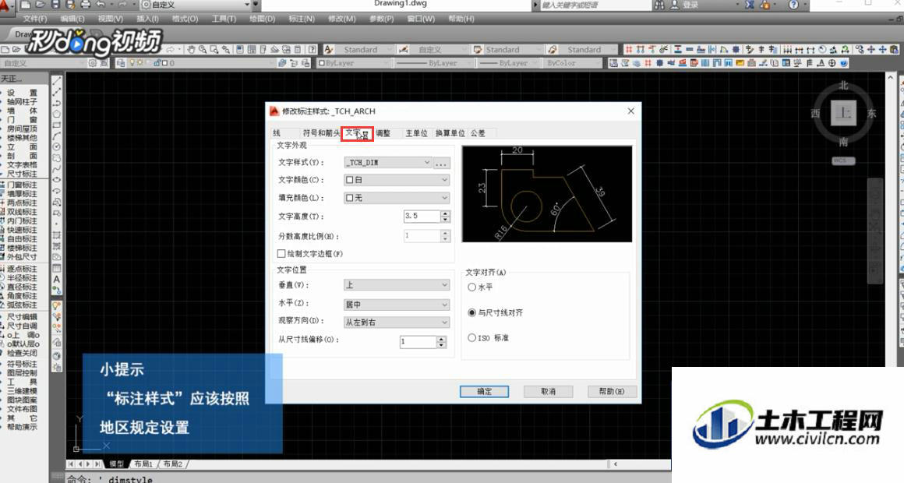Click the open file icon in quick access bar
The height and width of the screenshot is (483, 904).
41,5
